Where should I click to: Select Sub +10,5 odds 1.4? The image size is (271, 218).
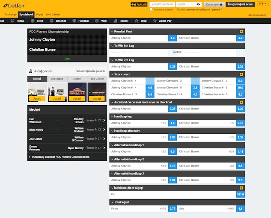(x=241, y=209)
